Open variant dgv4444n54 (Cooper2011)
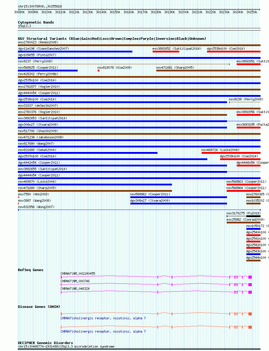The image size is (269, 351). pyautogui.click(x=39, y=175)
